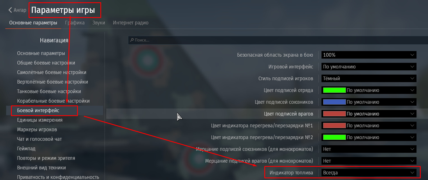Open Мерцание подписей союзников dropdown
428x180 pixels.
[369, 149]
